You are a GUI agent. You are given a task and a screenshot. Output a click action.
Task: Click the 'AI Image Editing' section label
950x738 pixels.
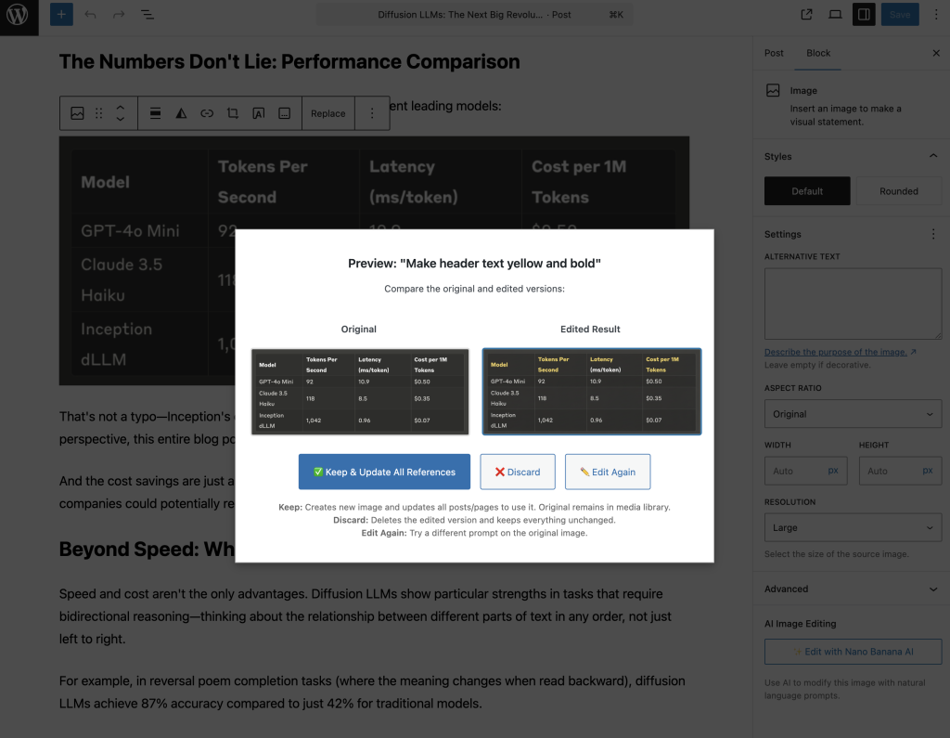800,624
